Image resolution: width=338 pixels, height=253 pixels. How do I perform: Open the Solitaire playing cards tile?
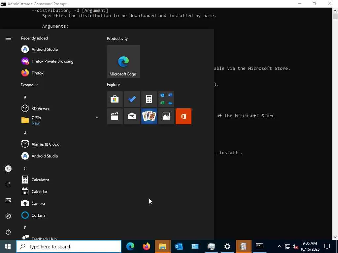[149, 116]
